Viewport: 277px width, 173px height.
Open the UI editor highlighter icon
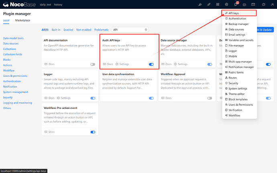(200, 4)
